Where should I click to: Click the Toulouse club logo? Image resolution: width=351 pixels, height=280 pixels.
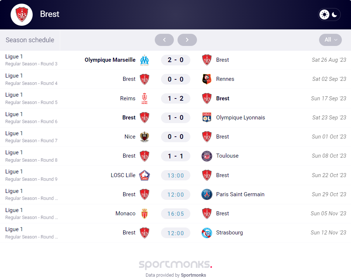[x=207, y=156]
